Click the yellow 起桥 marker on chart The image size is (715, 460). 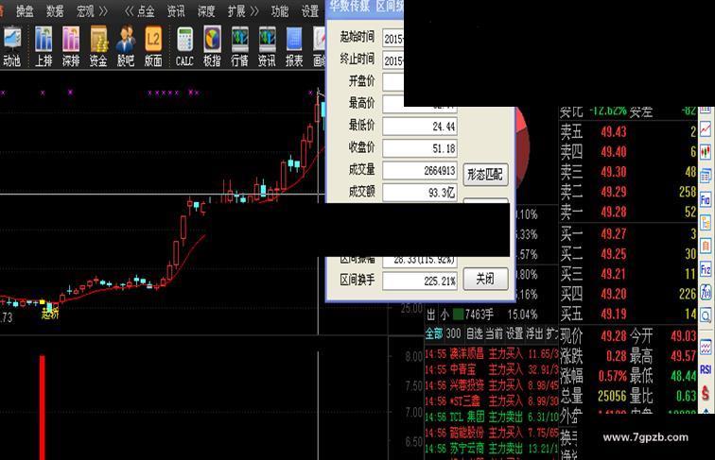(50, 314)
